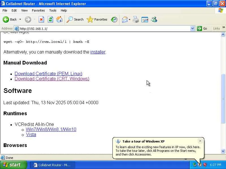This screenshot has width=226, height=169.
Task: Open the History toolbar icon
Action: 114,19
